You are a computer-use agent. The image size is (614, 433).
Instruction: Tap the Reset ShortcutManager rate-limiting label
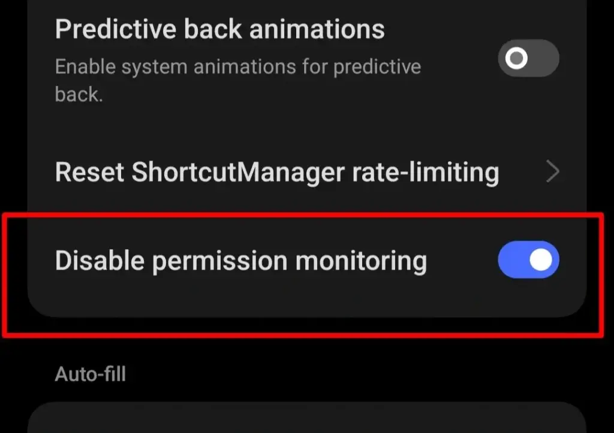[x=276, y=172]
